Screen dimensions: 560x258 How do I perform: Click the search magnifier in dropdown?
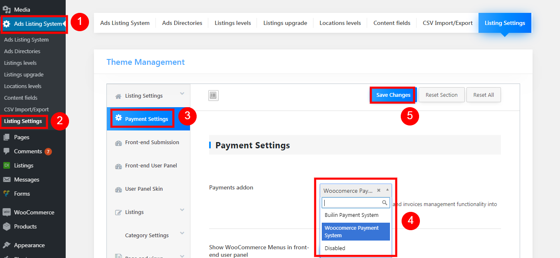[x=385, y=203]
